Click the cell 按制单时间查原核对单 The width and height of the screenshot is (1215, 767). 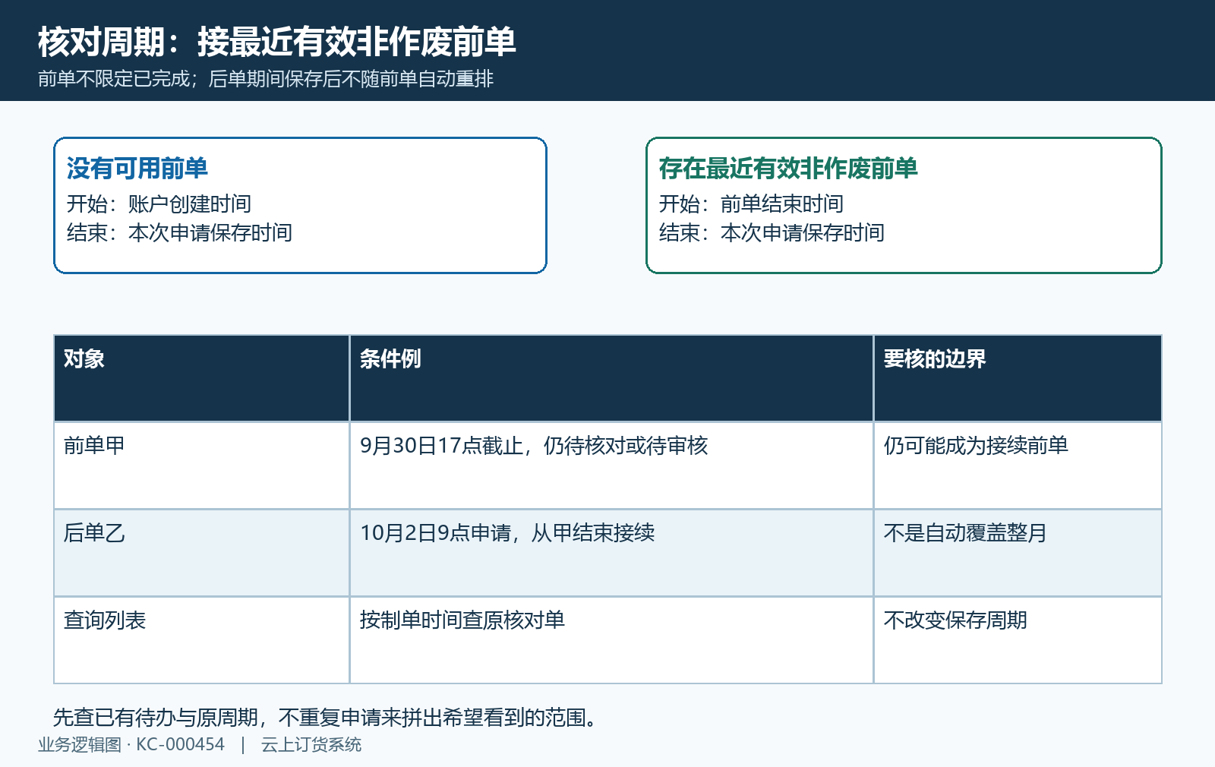[x=611, y=640]
